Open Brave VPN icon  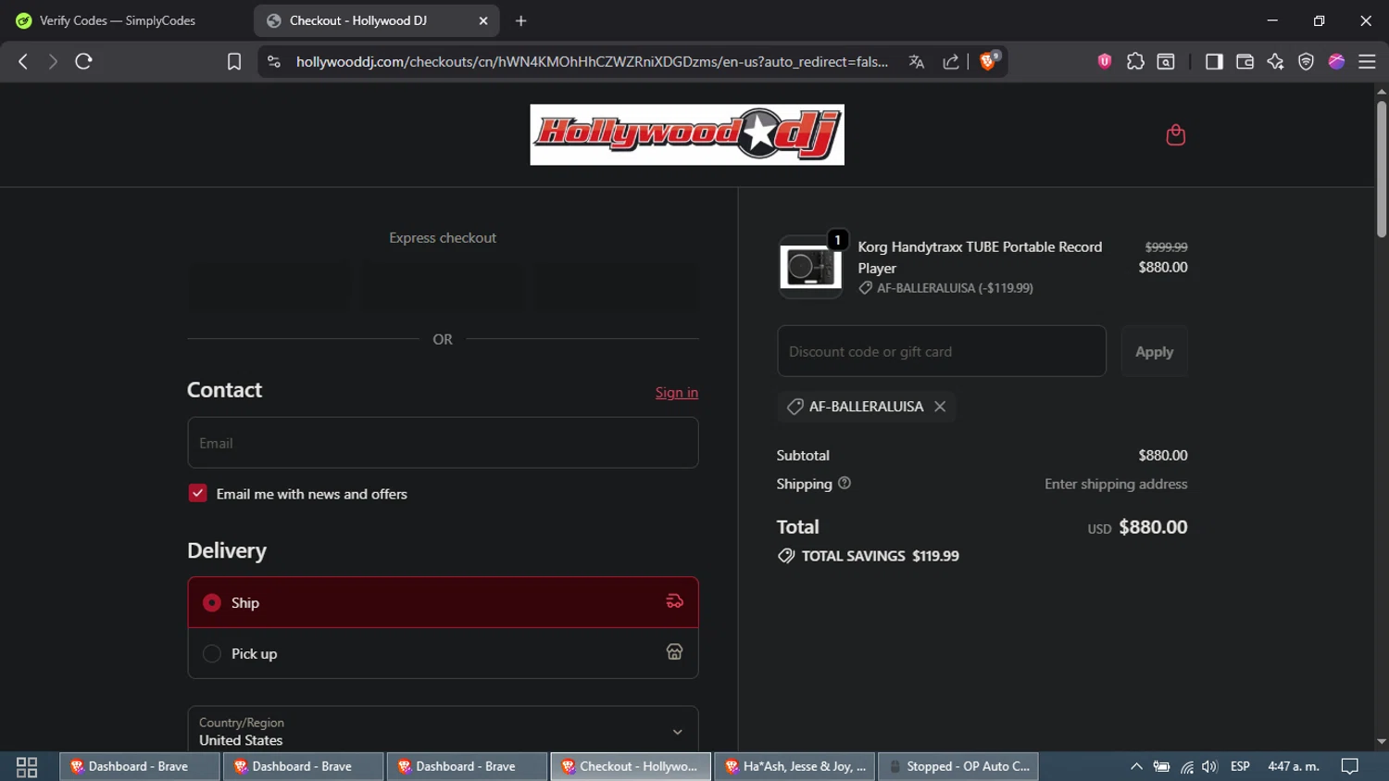pos(1306,61)
